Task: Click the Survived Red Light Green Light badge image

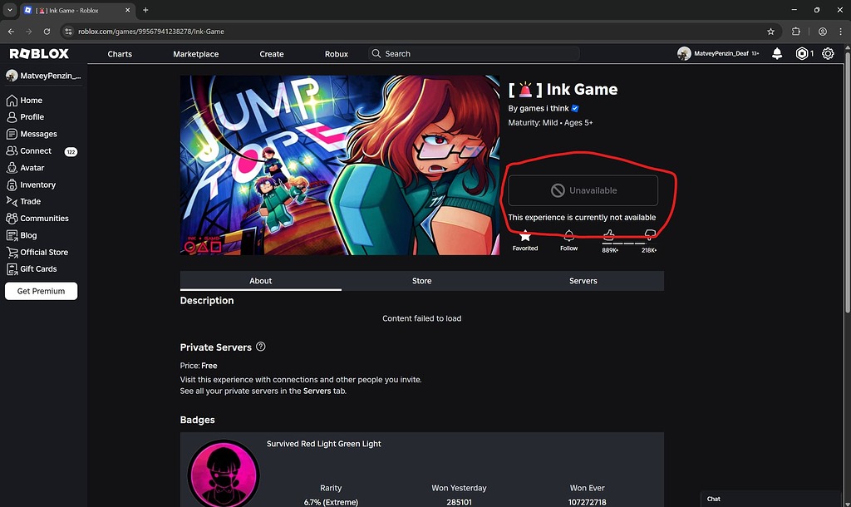Action: pos(223,474)
